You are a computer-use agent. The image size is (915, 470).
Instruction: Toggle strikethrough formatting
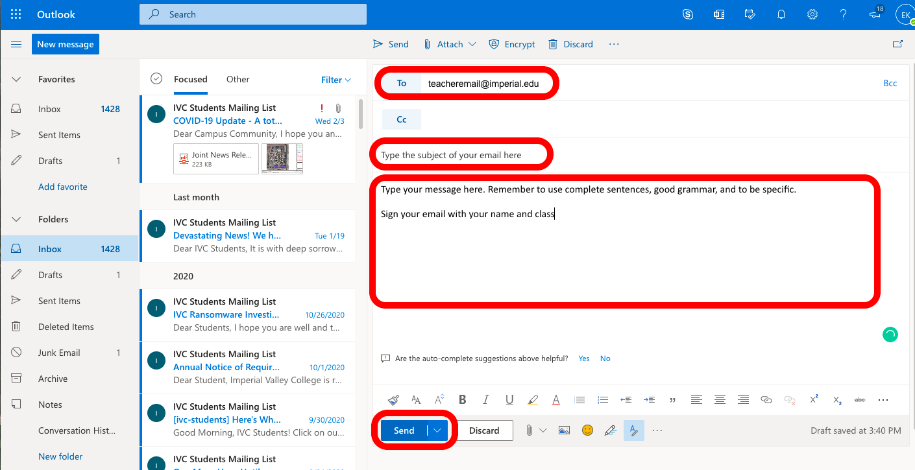860,400
